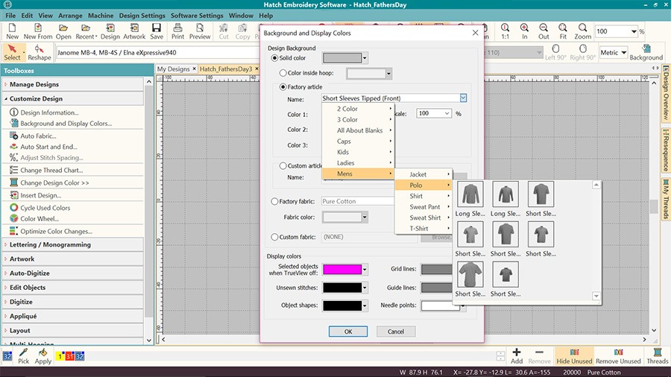The image size is (671, 377).
Task: Open the Design Settings menu
Action: tap(142, 15)
